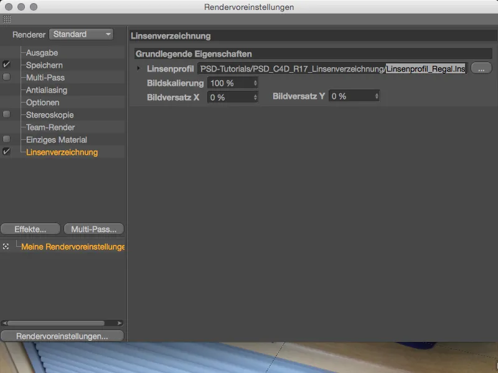Select the Ausgabe settings entry
Viewport: 498px width, 373px height.
tap(42, 53)
